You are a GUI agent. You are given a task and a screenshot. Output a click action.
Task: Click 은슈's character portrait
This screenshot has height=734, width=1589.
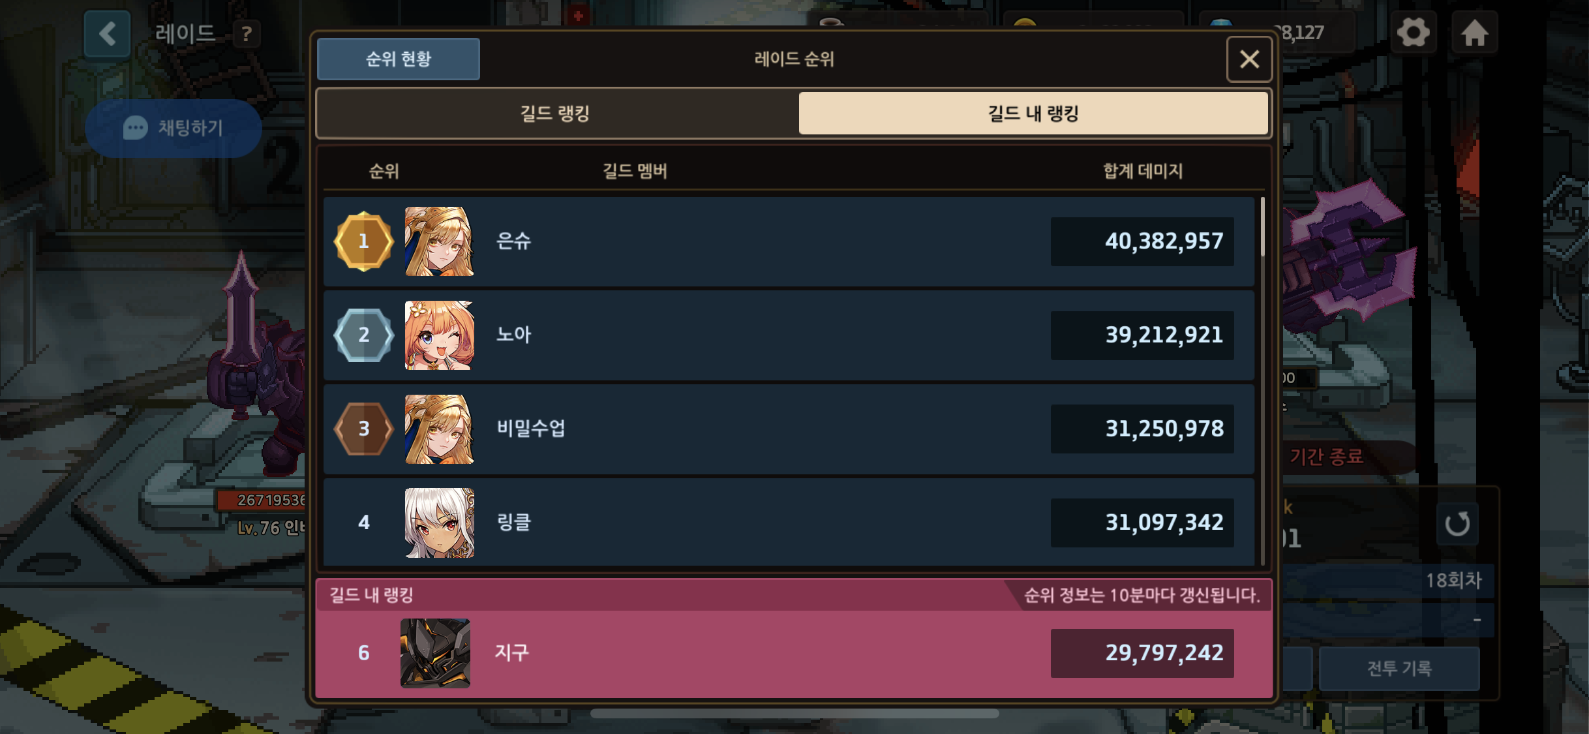pyautogui.click(x=439, y=241)
